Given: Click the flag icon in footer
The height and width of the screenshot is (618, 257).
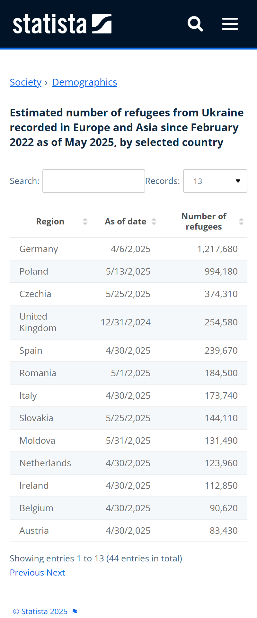Looking at the screenshot, I should point(75,611).
